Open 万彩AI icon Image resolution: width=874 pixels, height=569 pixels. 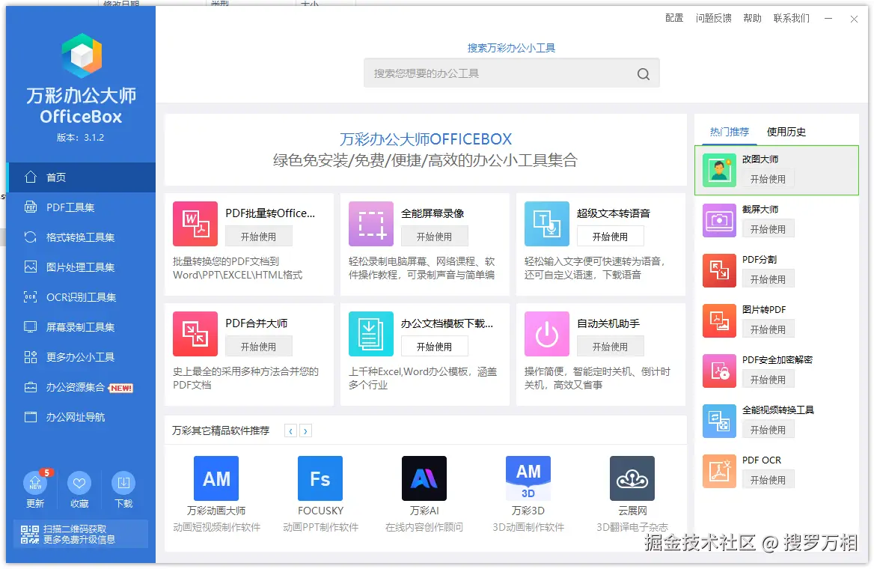pos(424,478)
